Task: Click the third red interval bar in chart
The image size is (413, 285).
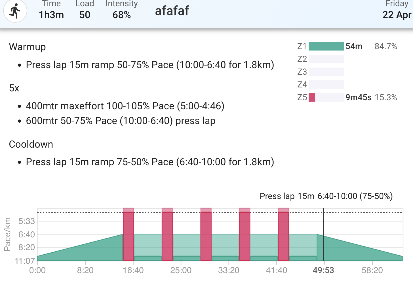Action: coord(206,234)
